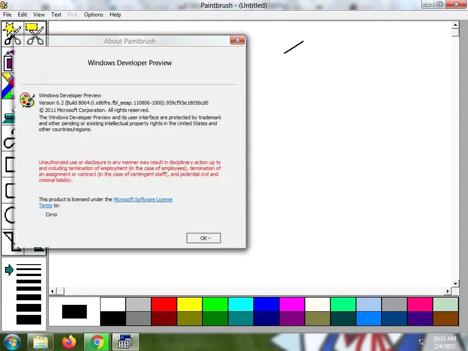468x351 pixels.
Task: Open the Microsoft Software License Terms link
Action: click(x=143, y=199)
